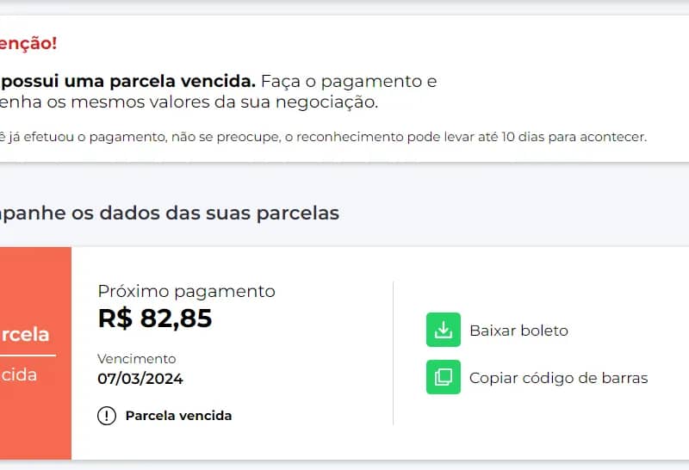Viewport: 689px width, 470px height.
Task: Click the Vencimento label
Action: click(137, 358)
